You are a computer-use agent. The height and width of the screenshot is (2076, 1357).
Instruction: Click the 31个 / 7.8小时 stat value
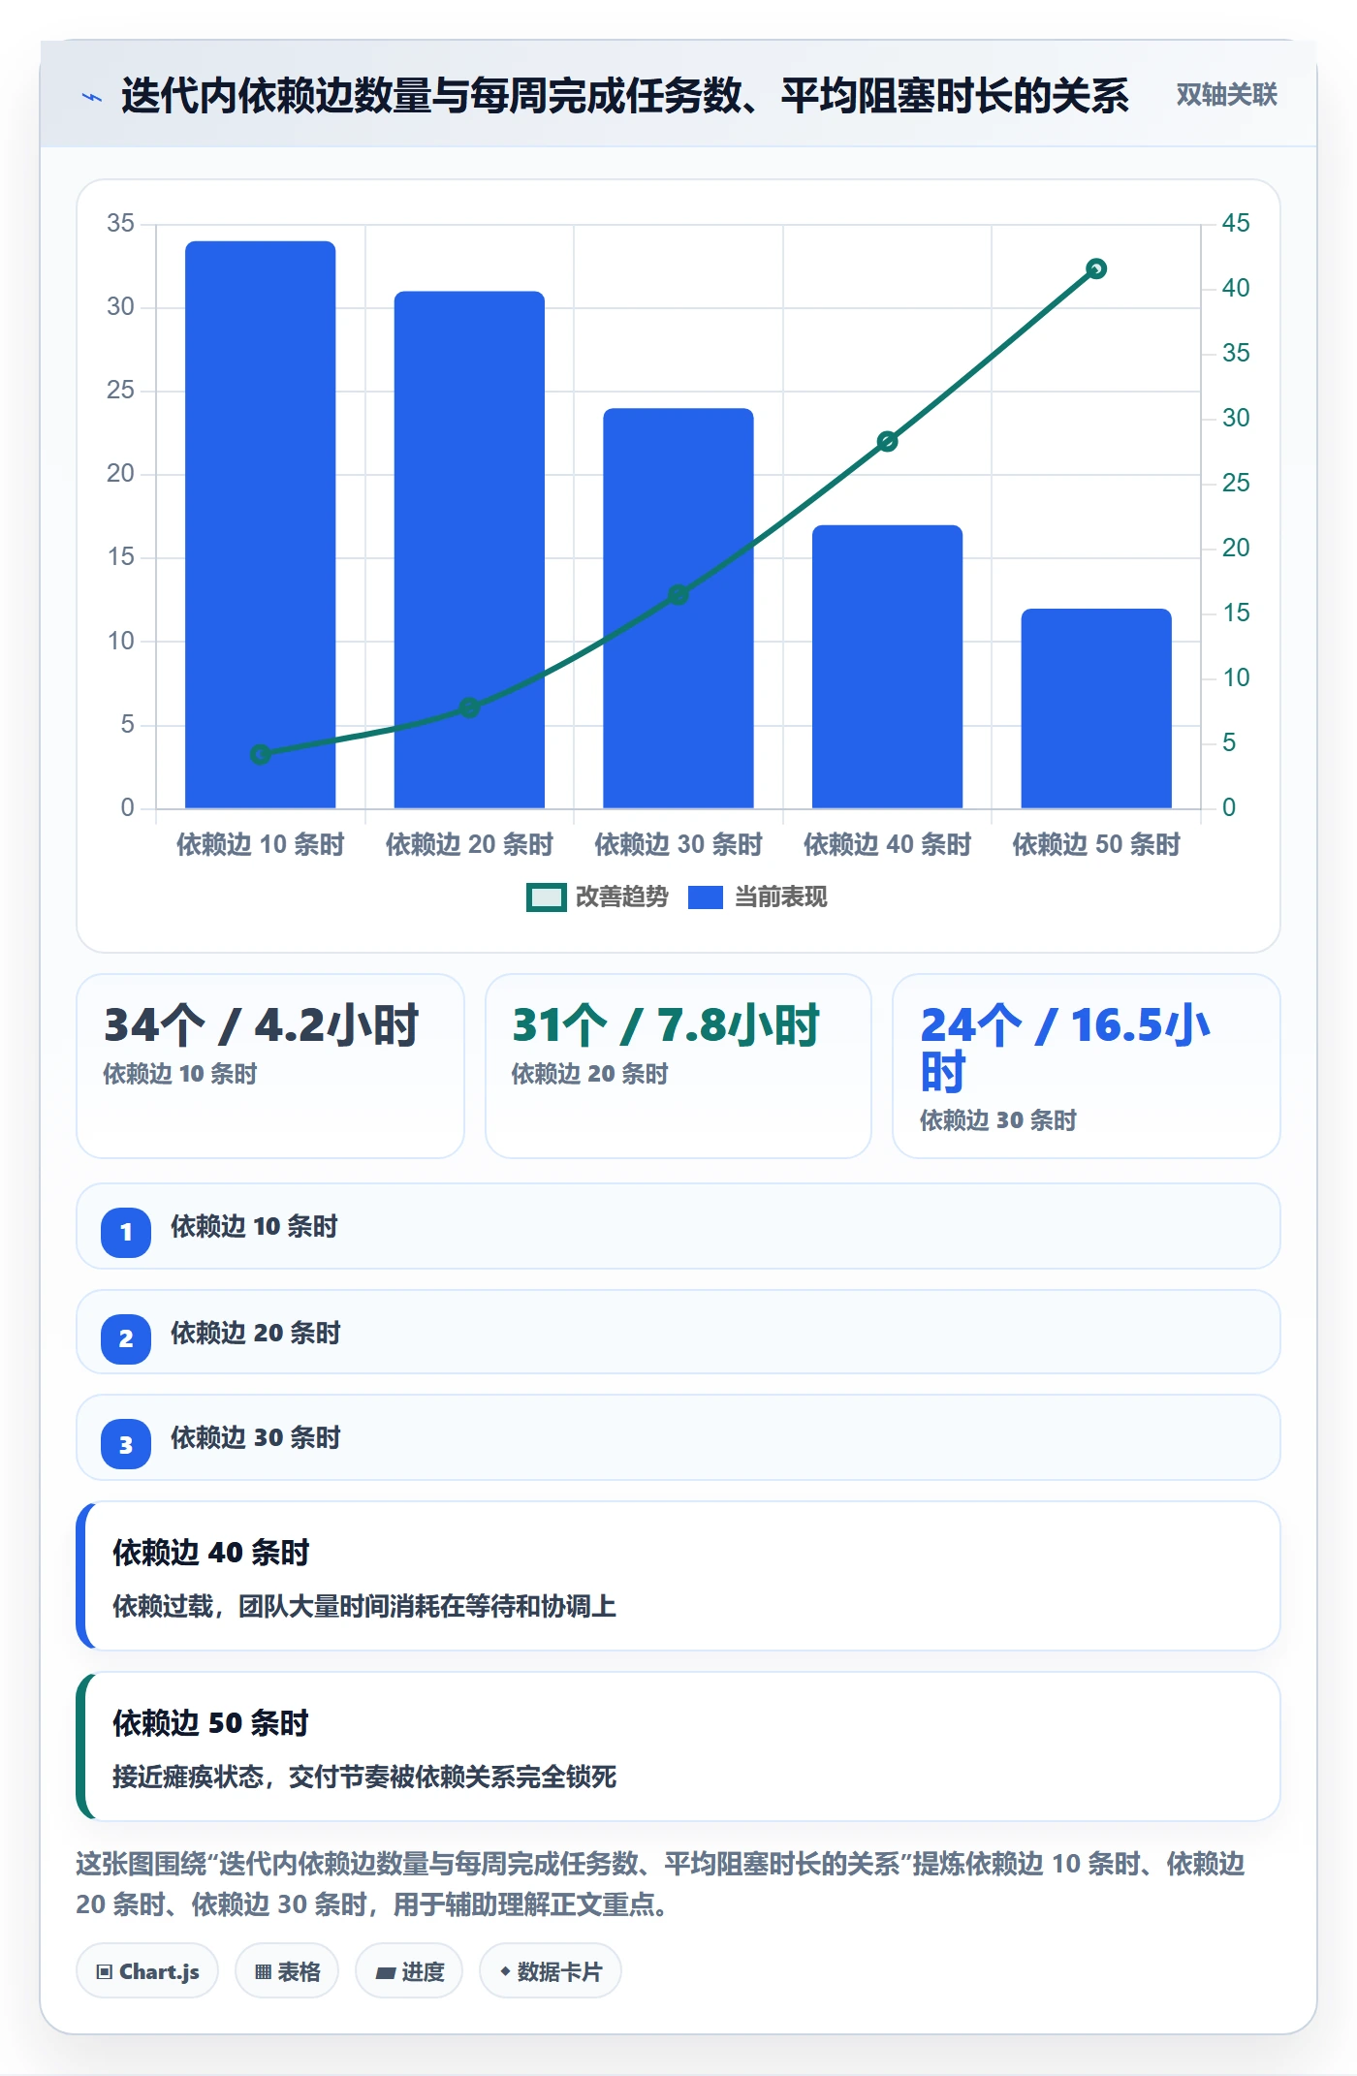click(x=666, y=1025)
